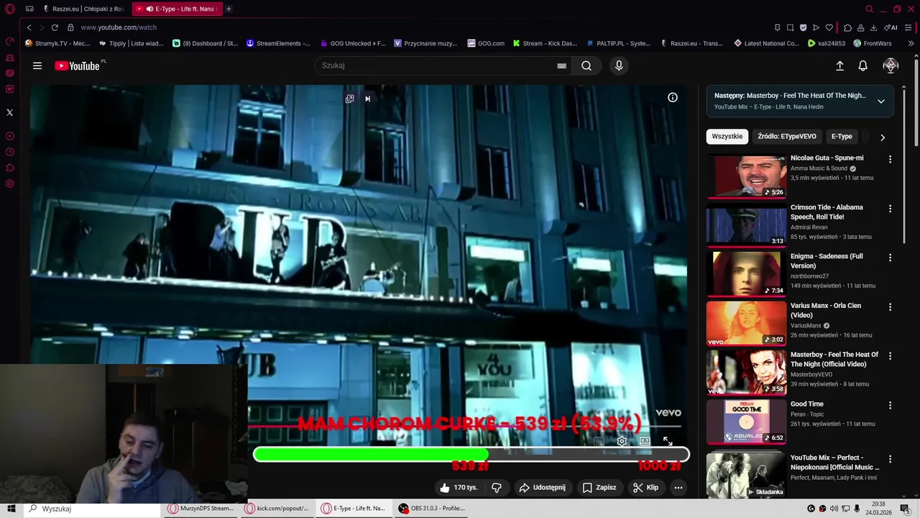The height and width of the screenshot is (518, 920).
Task: Toggle Opera ad blocker shield
Action: coord(803,27)
